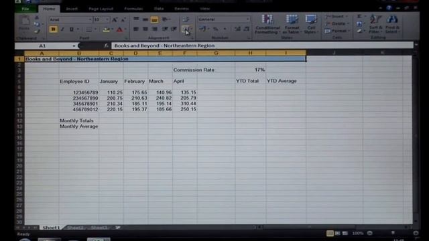This screenshot has height=241, width=429.
Task: Open Cell Styles gallery
Action: (311, 24)
